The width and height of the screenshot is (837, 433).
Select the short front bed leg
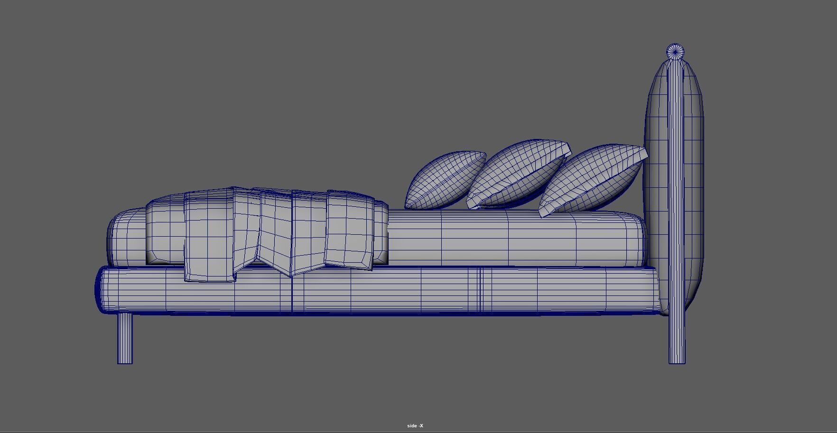coord(125,338)
